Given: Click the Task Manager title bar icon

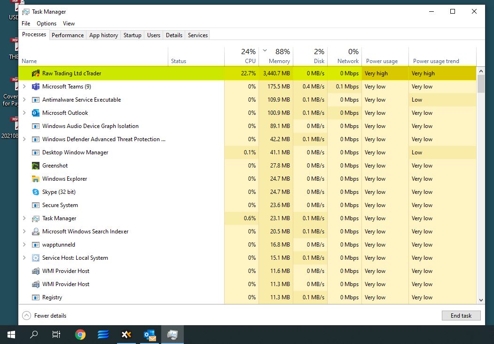Looking at the screenshot, I should (x=26, y=12).
